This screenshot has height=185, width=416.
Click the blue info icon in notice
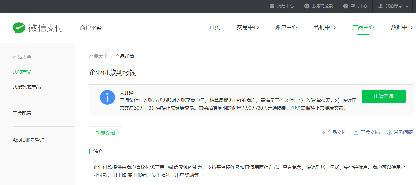coord(107,97)
